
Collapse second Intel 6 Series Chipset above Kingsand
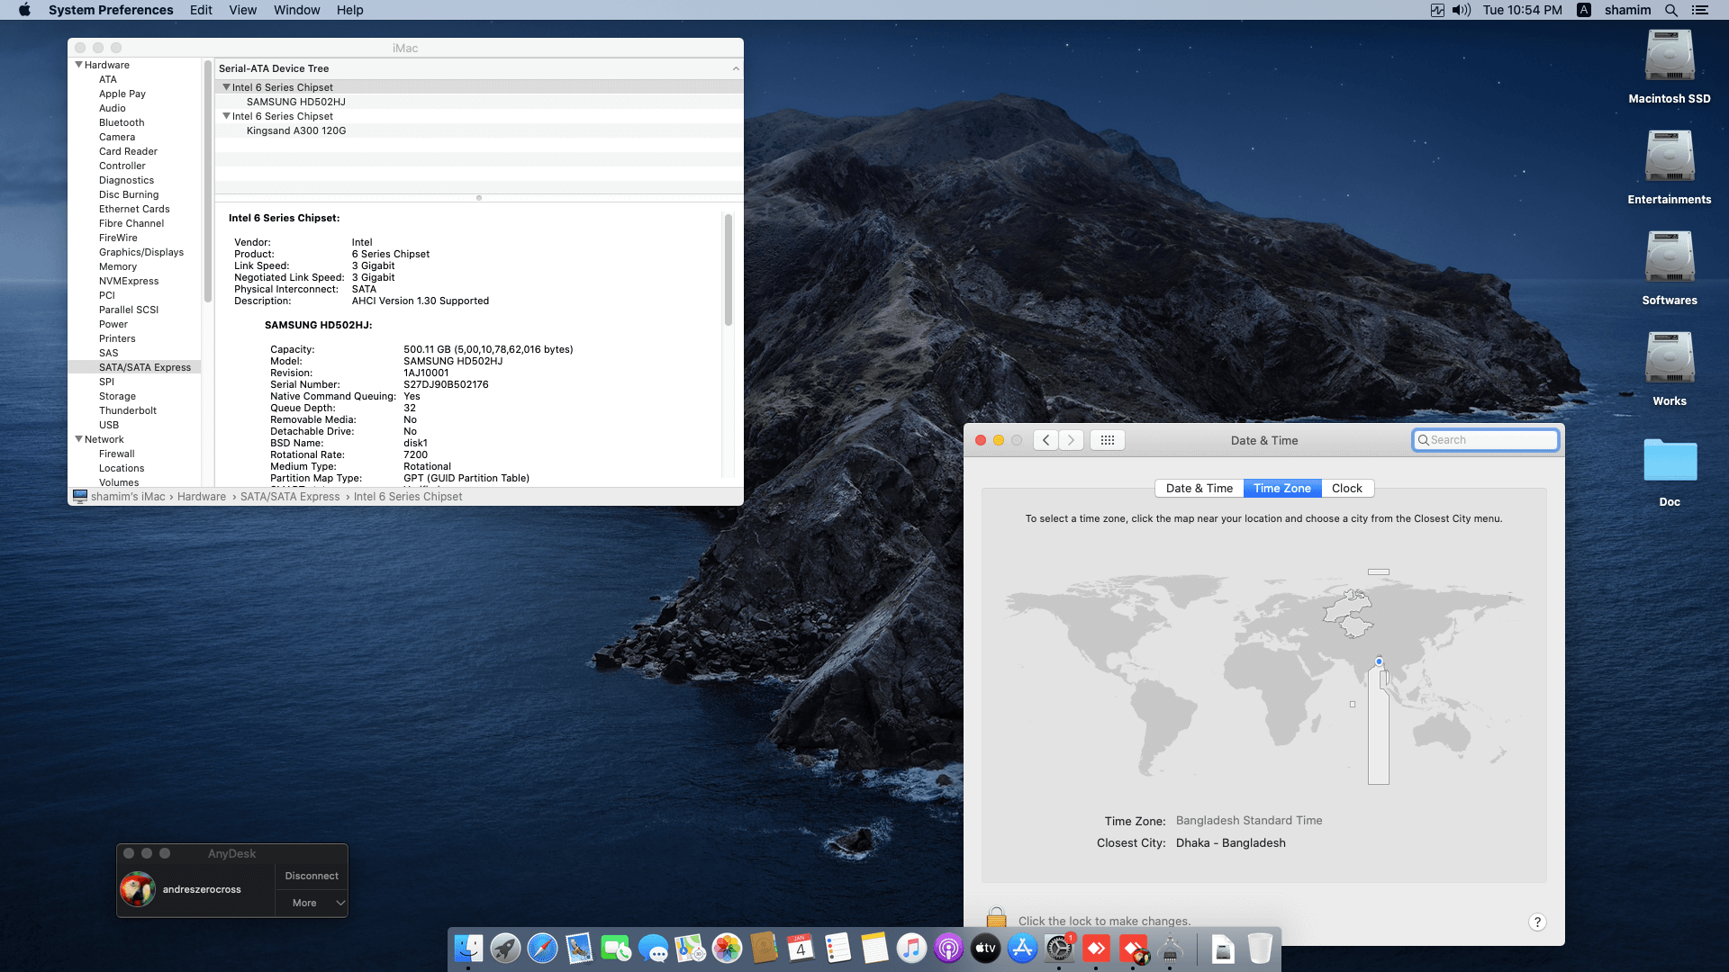pos(226,116)
